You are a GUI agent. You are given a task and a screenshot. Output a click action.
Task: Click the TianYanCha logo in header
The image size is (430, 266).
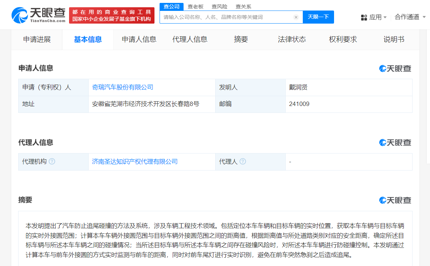pos(39,15)
